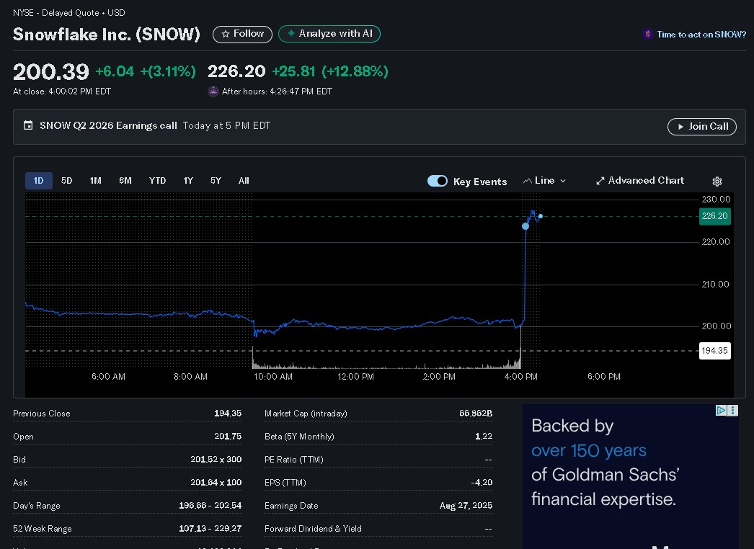
Task: Click 52 Week Range 107.13 - 229.27
Action: (x=210, y=529)
